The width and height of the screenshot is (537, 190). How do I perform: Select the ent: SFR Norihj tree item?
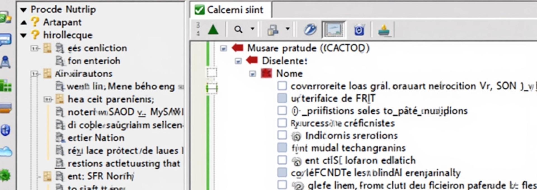(101, 176)
